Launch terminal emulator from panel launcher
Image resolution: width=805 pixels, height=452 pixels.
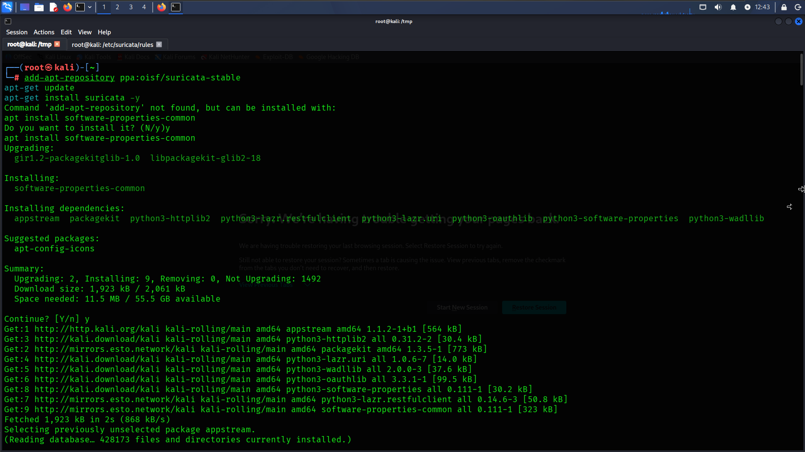(80, 7)
